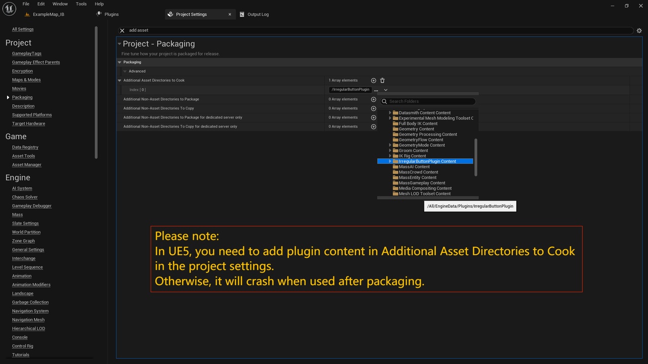Select the Mesh LOD Toolset Content folder
The image size is (648, 364).
click(424, 194)
